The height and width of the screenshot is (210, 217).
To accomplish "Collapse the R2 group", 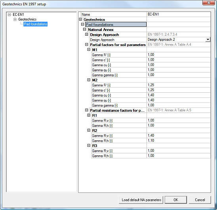I will tap(89, 130).
